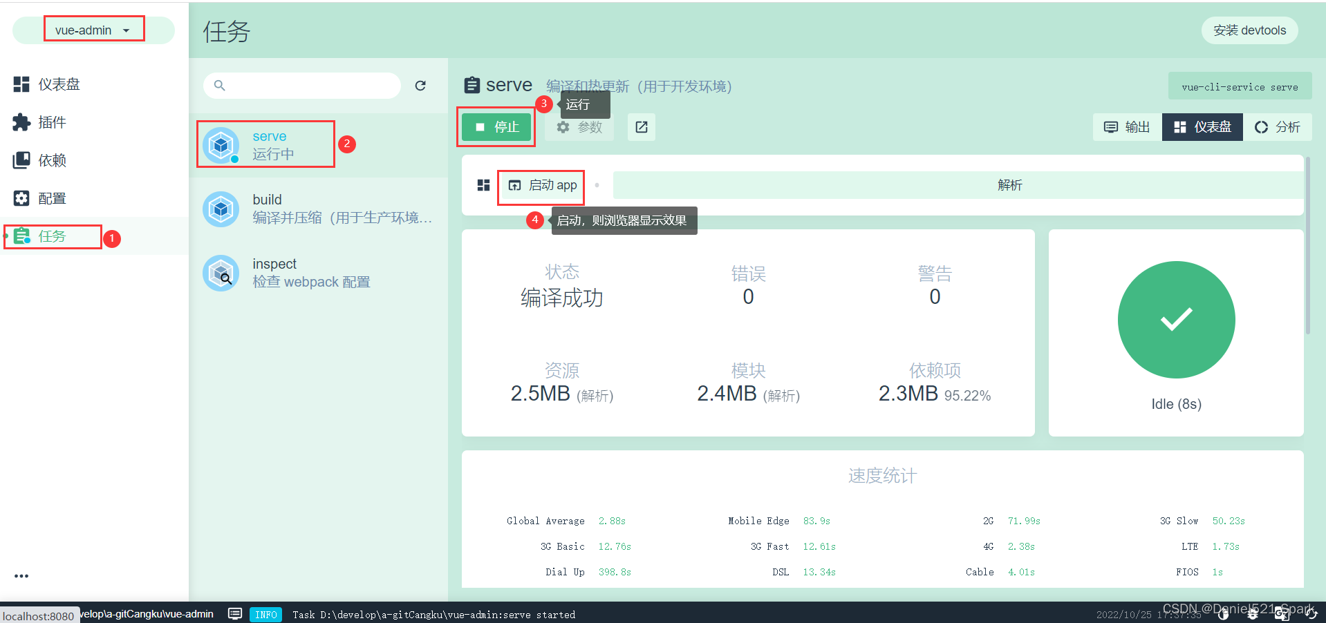Switch to the 输出 output tab
The height and width of the screenshot is (623, 1326).
tap(1128, 127)
